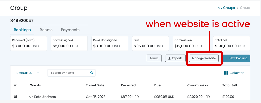Image resolution: width=261 pixels, height=103 pixels.
Task: Open the Payments tab
Action: point(70,30)
